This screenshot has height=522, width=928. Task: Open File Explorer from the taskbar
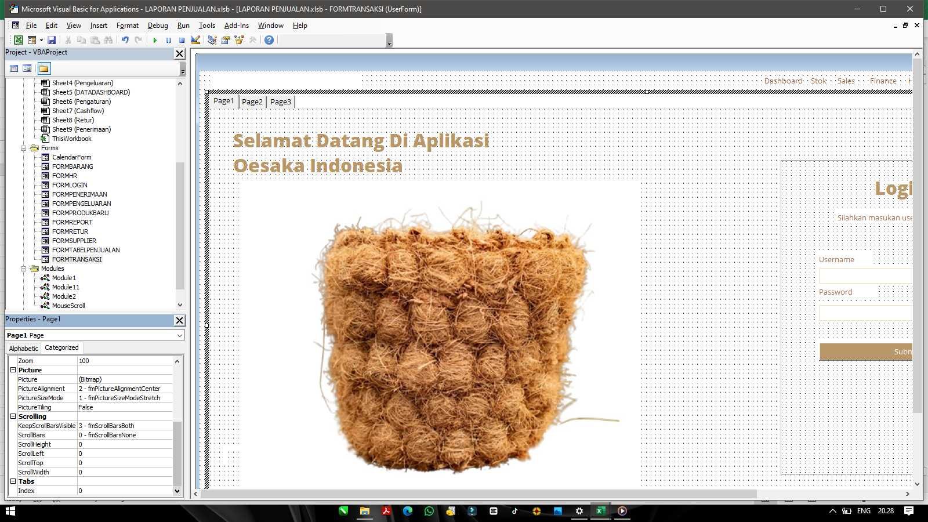tap(365, 511)
